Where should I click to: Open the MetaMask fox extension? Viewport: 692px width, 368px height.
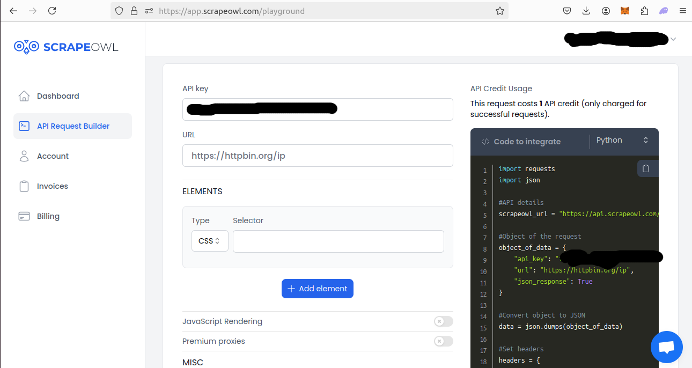(x=625, y=11)
